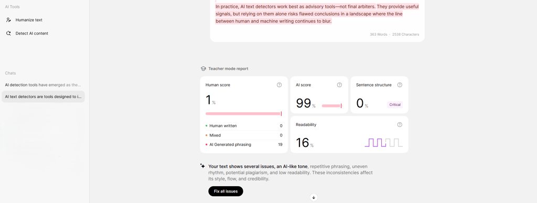This screenshot has width=537, height=203.
Task: Click the 0% Sentence structure value
Action: [x=362, y=103]
